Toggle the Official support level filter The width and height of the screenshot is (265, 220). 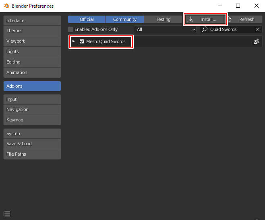[87, 19]
